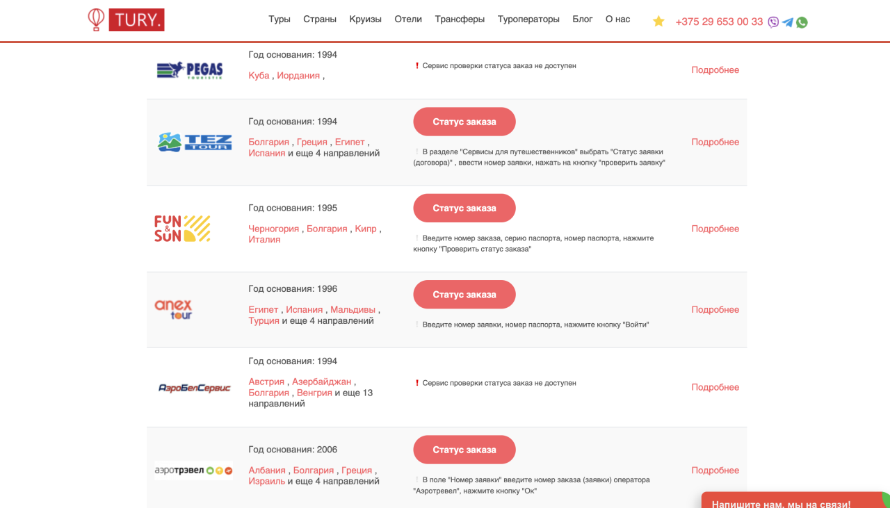890x508 pixels.
Task: Click Подробнее link for Pegas row
Action: [715, 70]
